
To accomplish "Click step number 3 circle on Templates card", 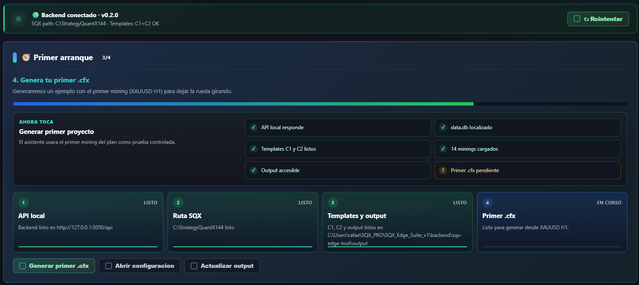I will click(333, 203).
